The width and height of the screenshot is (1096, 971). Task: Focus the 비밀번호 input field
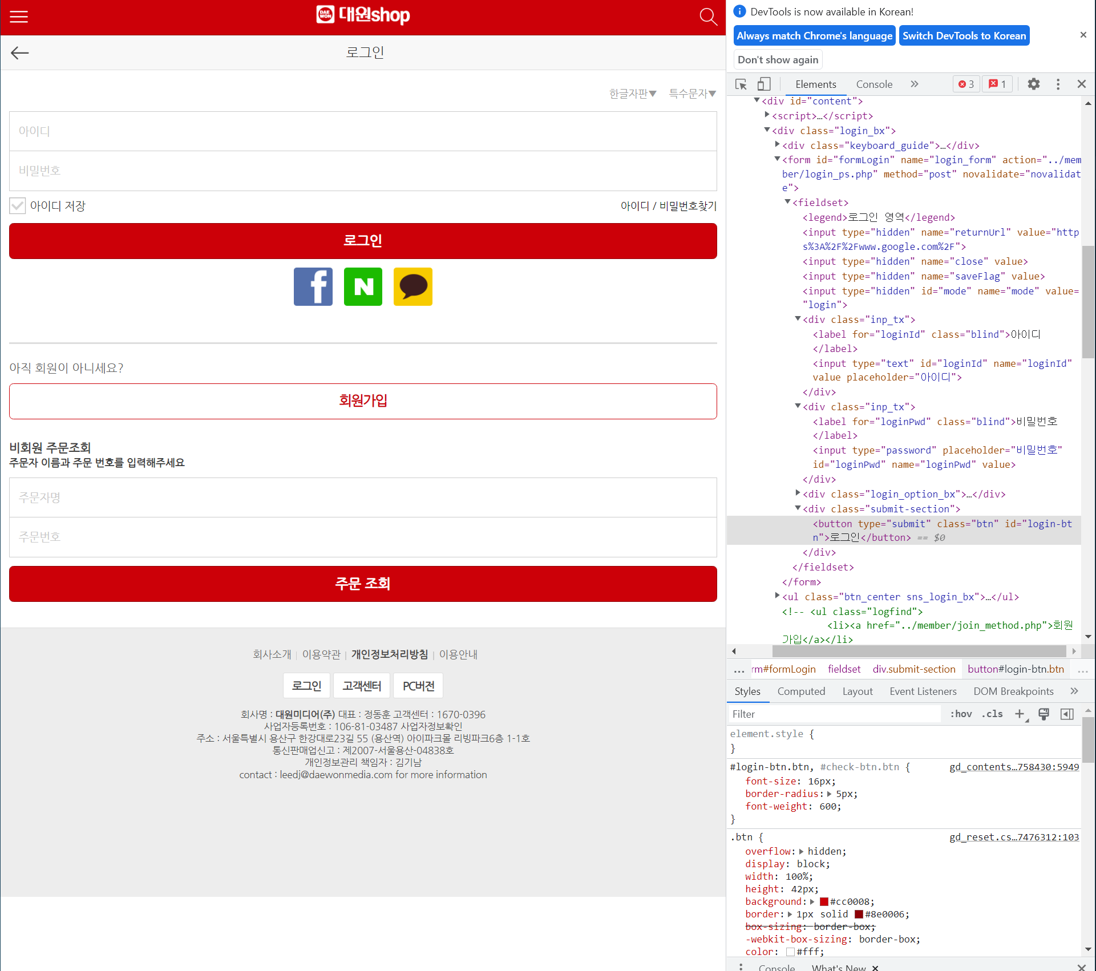point(363,171)
